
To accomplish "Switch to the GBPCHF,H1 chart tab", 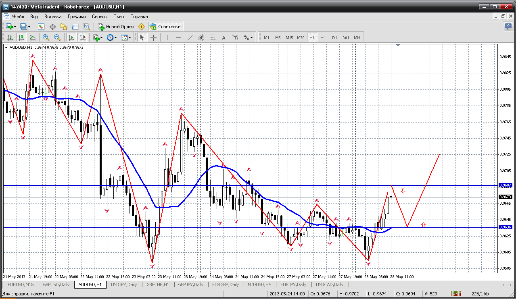I will (158, 284).
